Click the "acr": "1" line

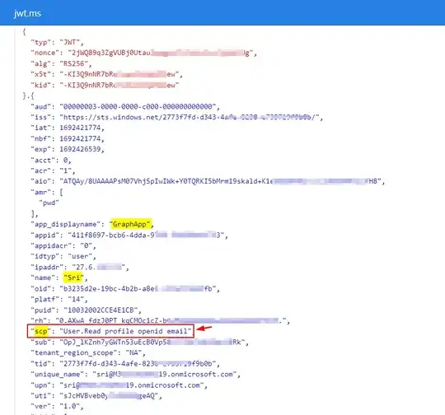(53, 170)
